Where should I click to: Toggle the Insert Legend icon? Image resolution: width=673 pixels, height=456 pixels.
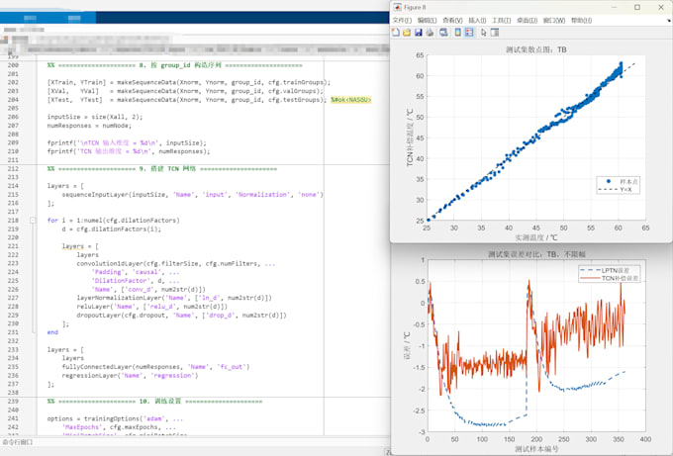pyautogui.click(x=469, y=33)
